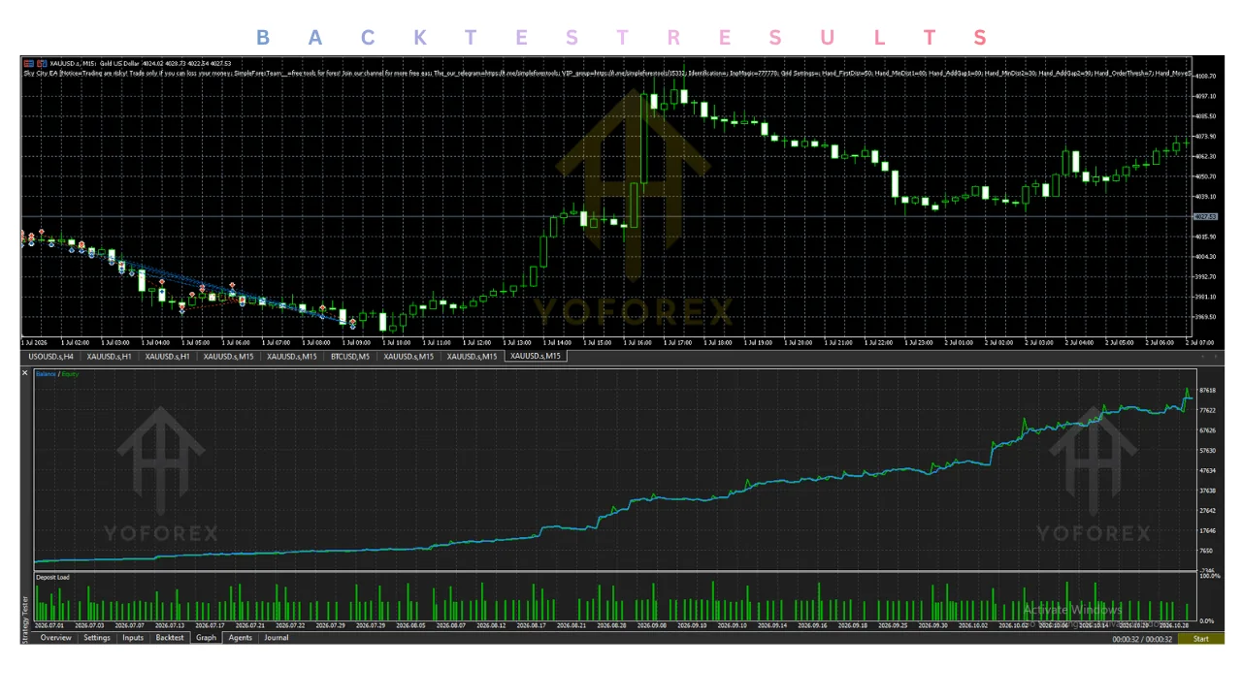Switch to BTCUSD,M5 chart tab

tap(350, 357)
